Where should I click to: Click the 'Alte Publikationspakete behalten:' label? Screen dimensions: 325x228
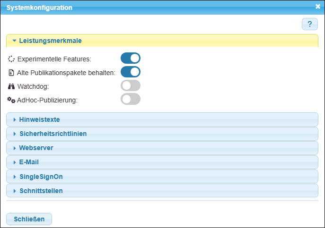point(66,73)
